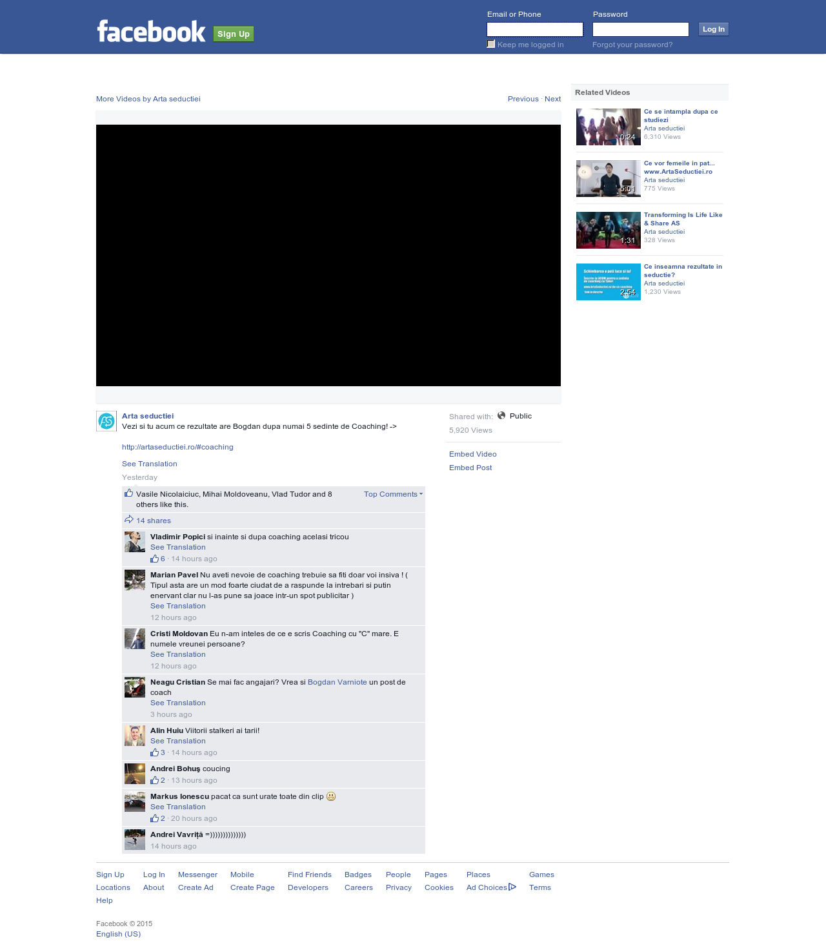Open Marian Pavel's profile picture
This screenshot has width=826, height=952.
pos(135,580)
